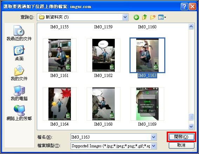The width and height of the screenshot is (199, 154).
Task: Open the view menu icon
Action: (x=162, y=17)
